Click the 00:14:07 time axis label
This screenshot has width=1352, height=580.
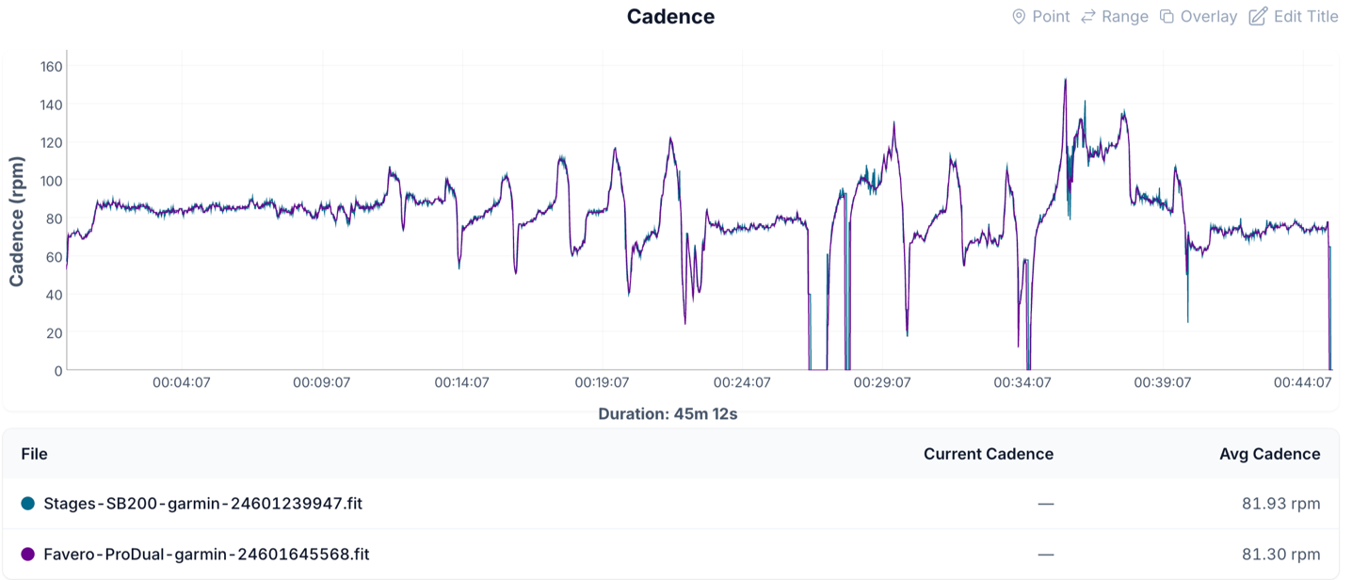click(x=461, y=383)
